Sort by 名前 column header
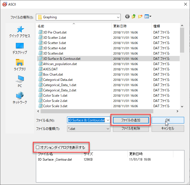The image size is (190, 185). tap(74, 26)
